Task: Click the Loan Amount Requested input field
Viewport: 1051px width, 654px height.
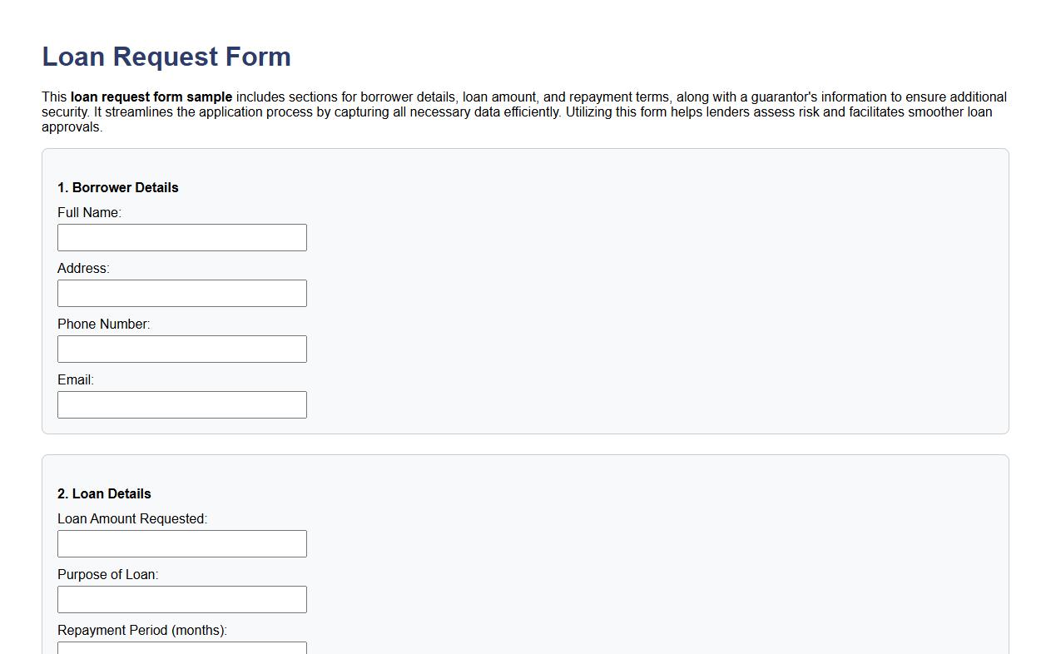Action: (x=181, y=543)
